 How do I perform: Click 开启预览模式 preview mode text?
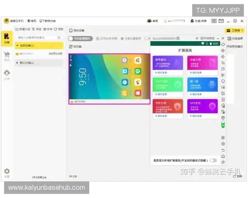235,47
